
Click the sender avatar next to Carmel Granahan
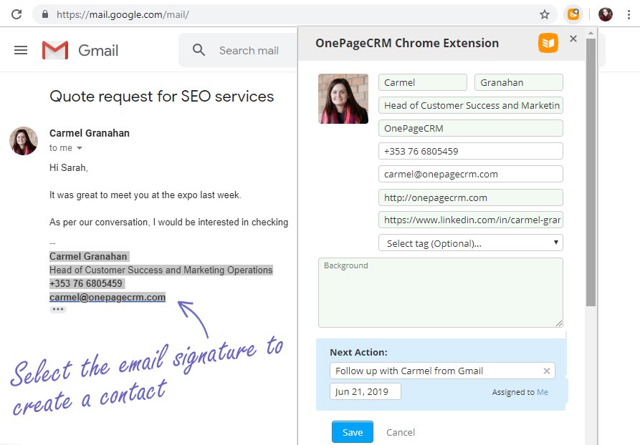tap(24, 141)
